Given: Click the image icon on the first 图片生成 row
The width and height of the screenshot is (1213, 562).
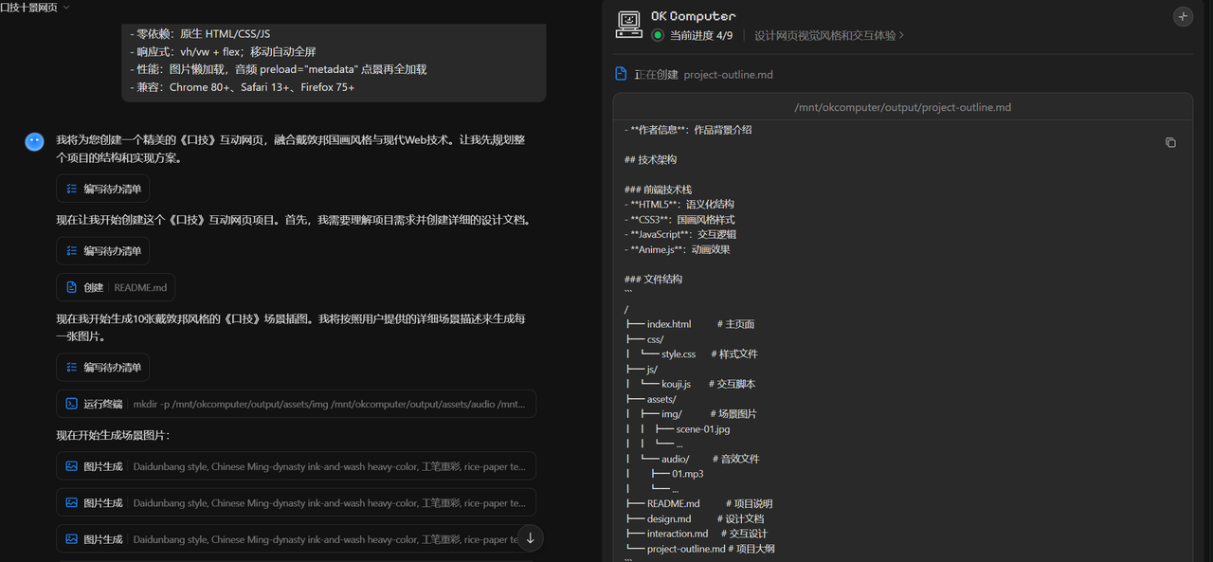Looking at the screenshot, I should (x=71, y=465).
